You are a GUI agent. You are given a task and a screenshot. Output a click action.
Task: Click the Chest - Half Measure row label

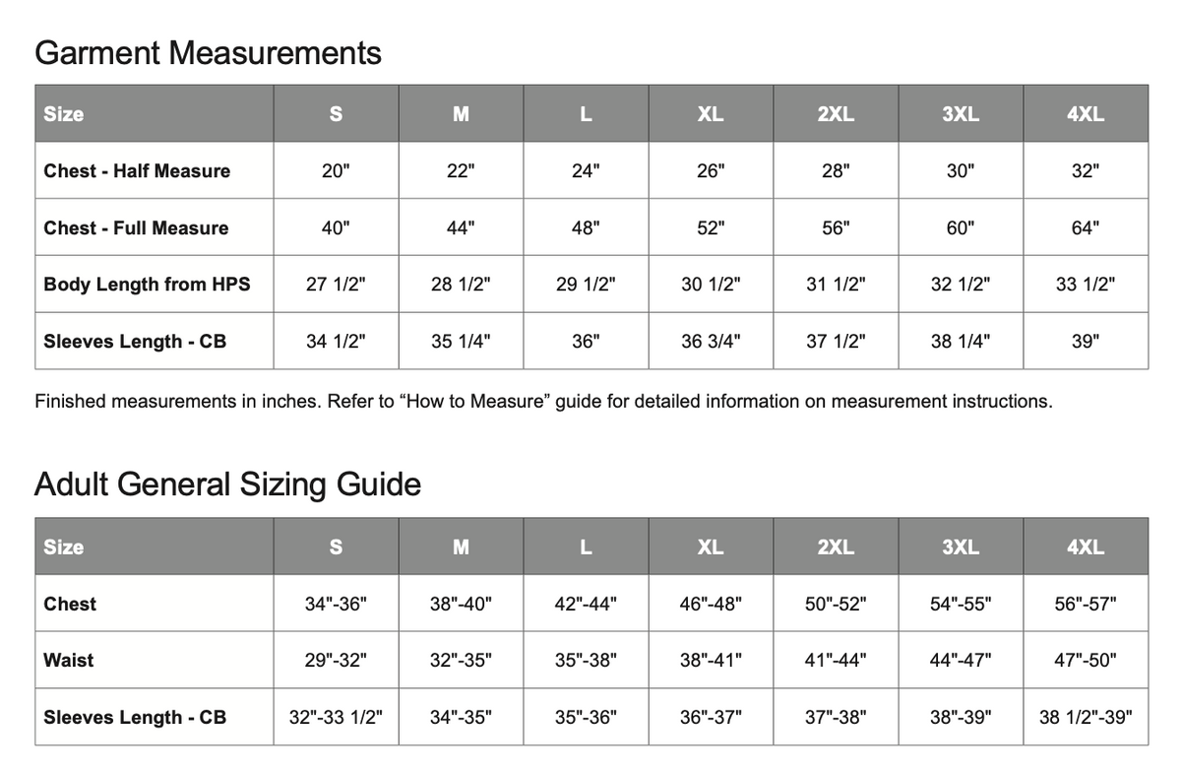click(137, 171)
